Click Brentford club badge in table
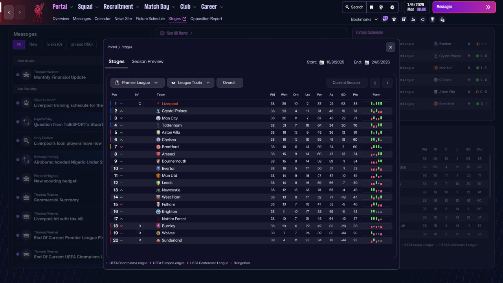 [x=158, y=147]
